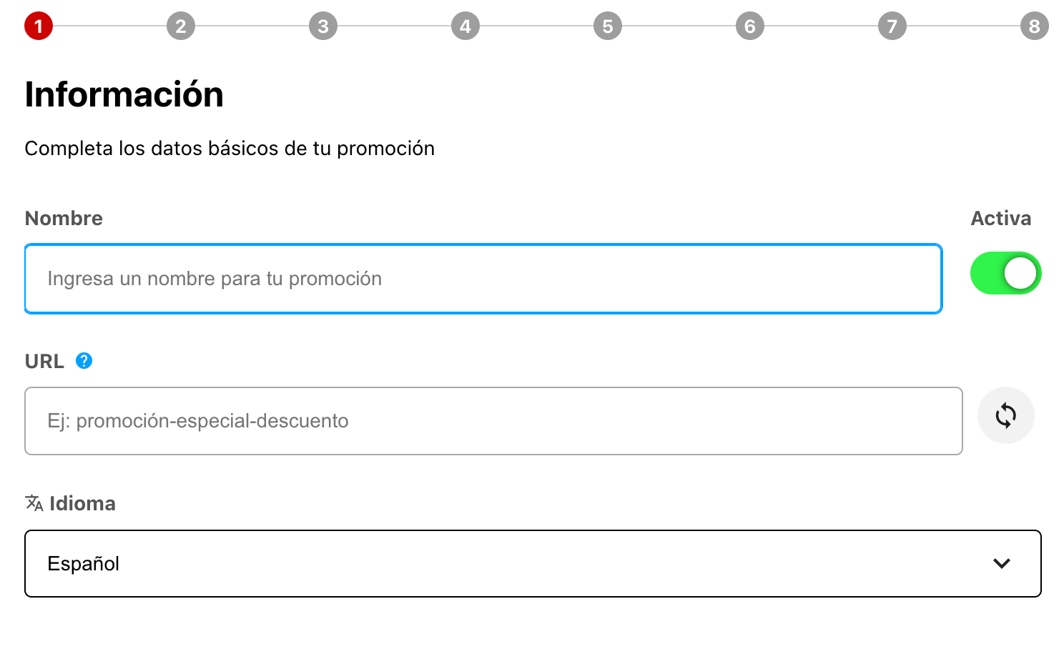
Task: Disable the promotion with the Activa toggle
Action: 1005,273
